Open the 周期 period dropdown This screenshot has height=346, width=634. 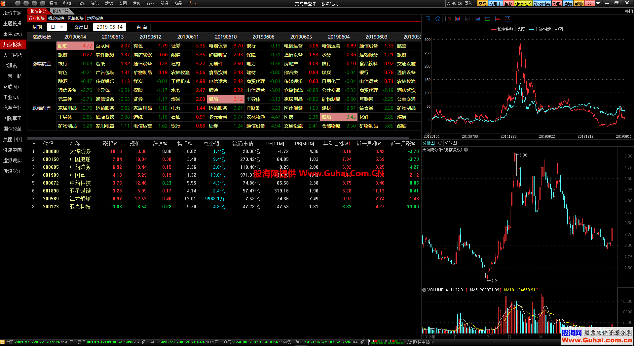click(57, 27)
